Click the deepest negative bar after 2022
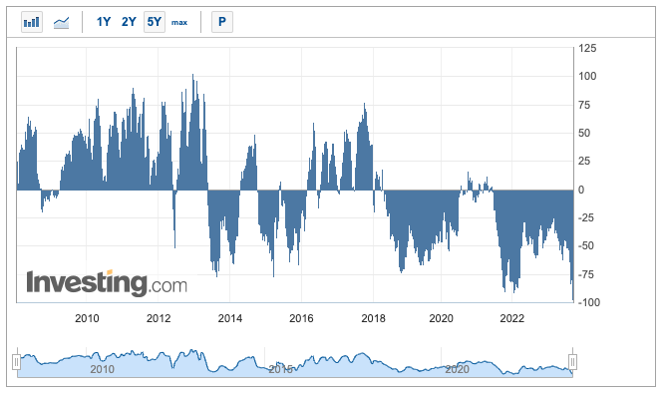 (572, 245)
